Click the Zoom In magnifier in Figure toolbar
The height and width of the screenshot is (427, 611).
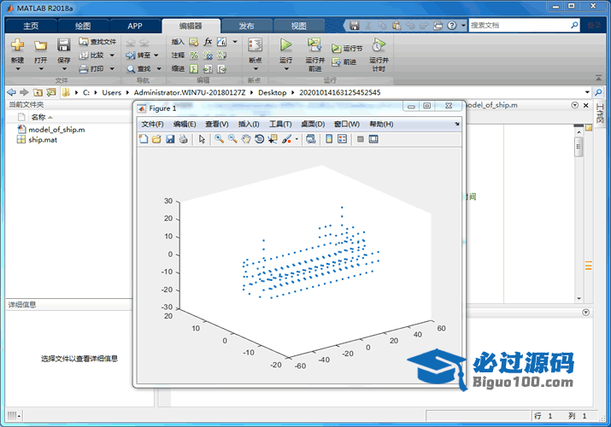220,139
